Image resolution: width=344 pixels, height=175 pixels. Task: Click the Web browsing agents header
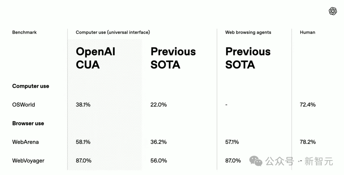[x=248, y=32]
